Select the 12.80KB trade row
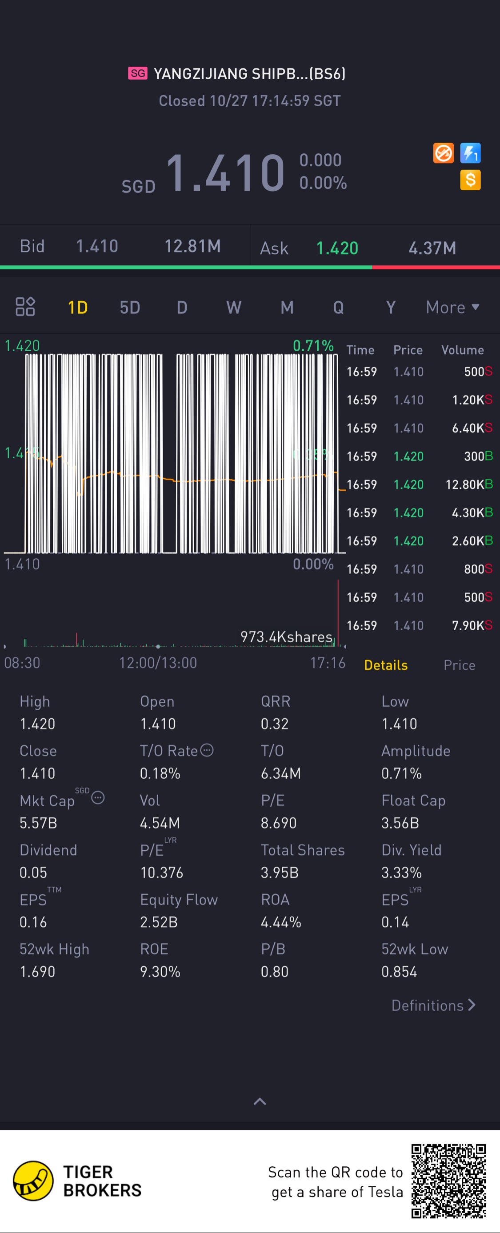This screenshot has height=1233, width=500. coord(420,484)
